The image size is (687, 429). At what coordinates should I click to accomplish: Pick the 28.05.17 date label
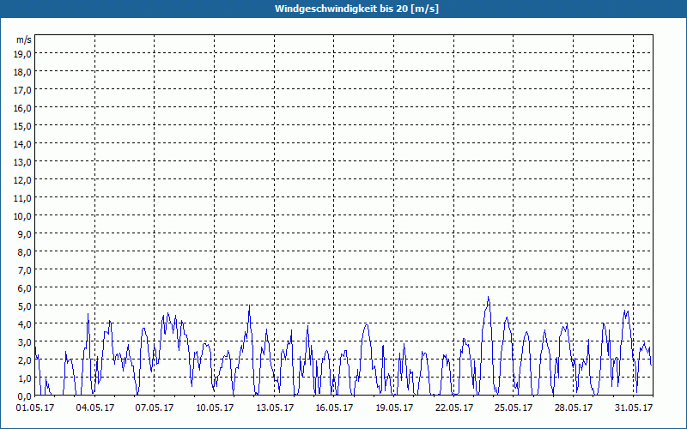pos(574,408)
